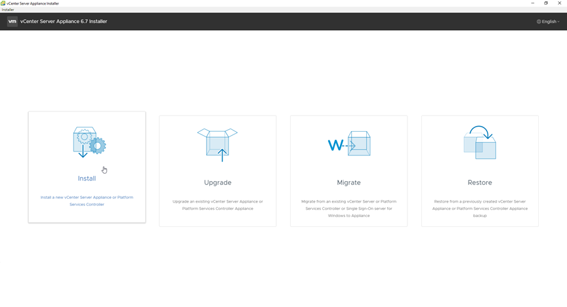This screenshot has height=307, width=567.
Task: Select the Upgrade heading
Action: [x=218, y=182]
